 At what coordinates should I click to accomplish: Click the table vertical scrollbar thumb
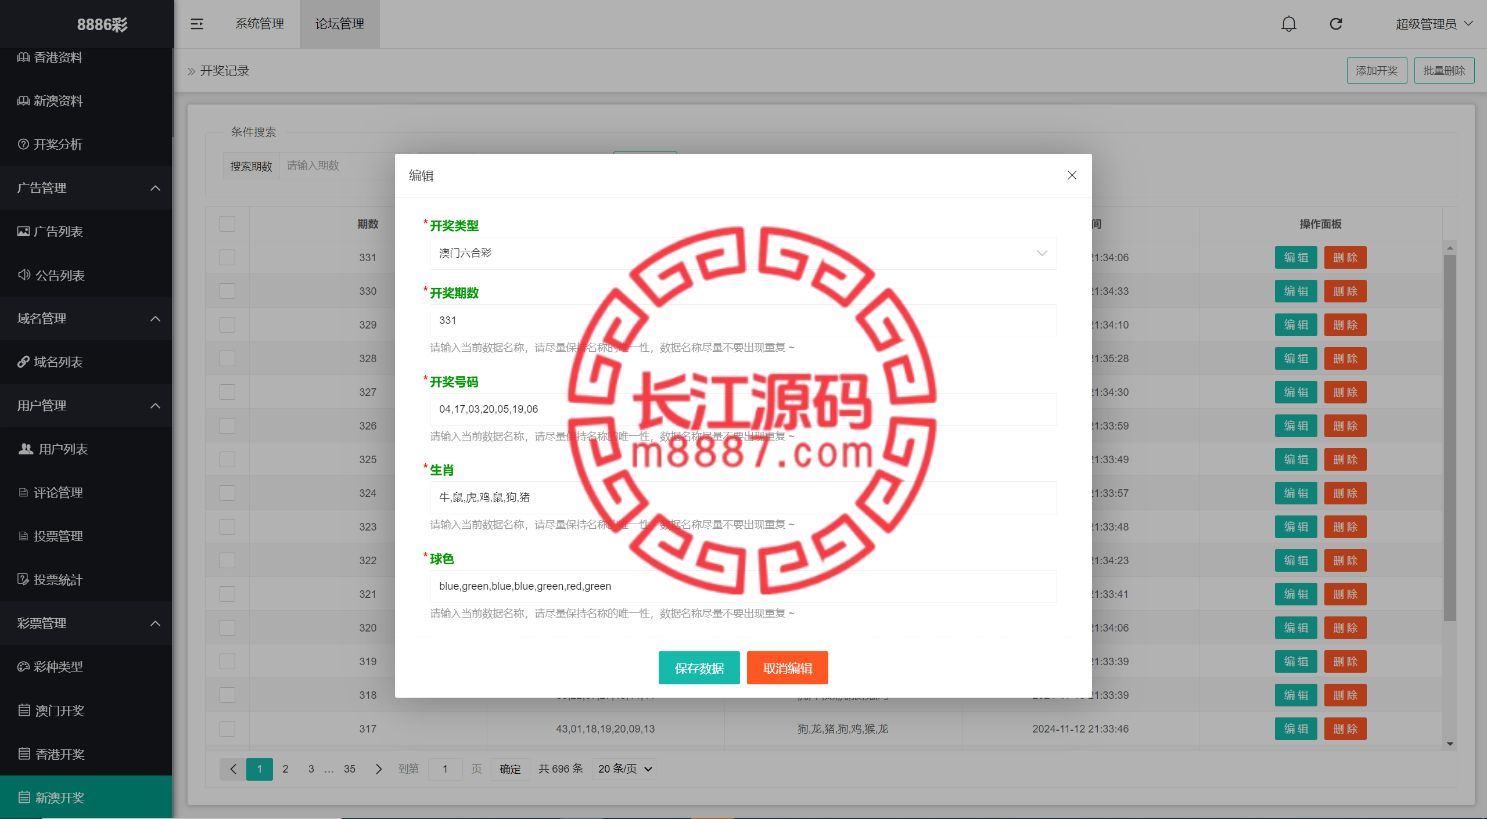1450,438
